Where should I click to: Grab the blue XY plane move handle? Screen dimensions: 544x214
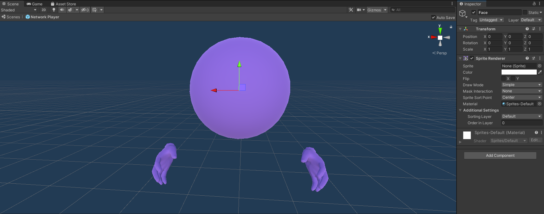point(242,87)
